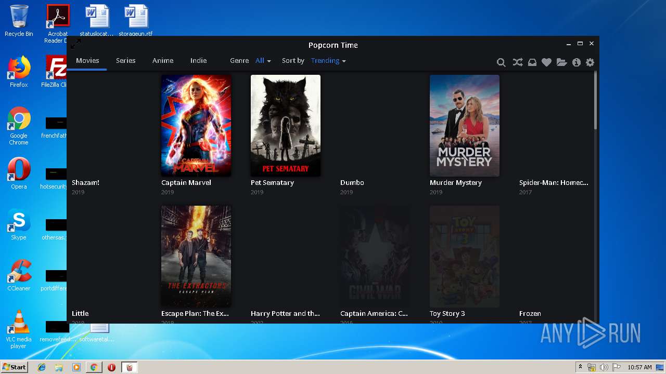
Task: Click the Windows Start button
Action: 14,367
